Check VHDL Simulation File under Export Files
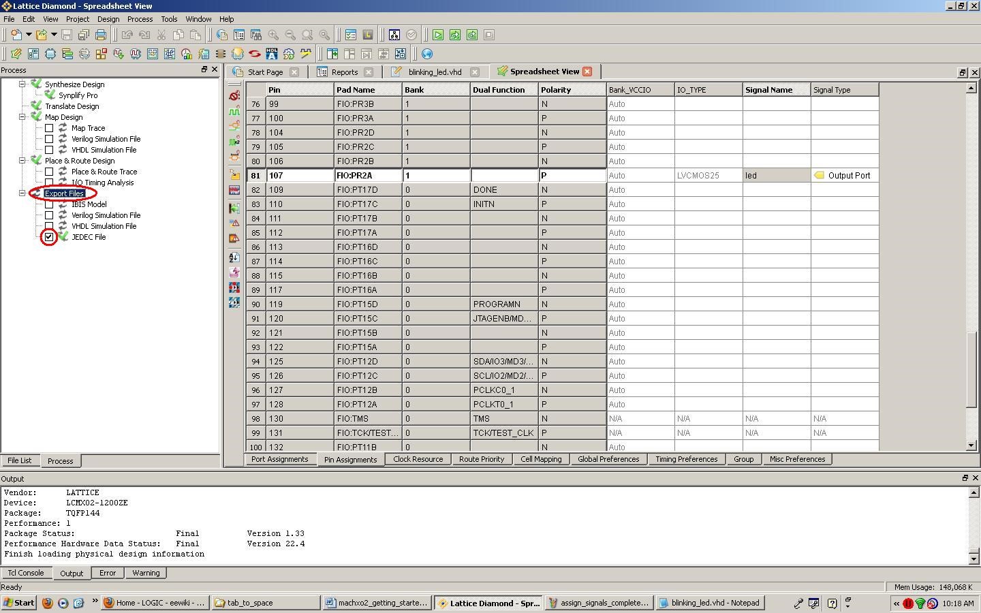 [x=49, y=226]
